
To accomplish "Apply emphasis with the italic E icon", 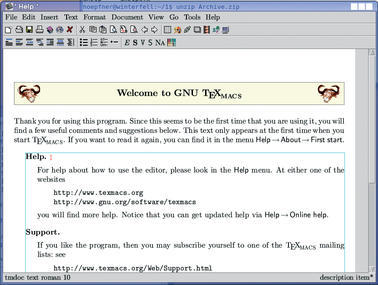I will [127, 43].
